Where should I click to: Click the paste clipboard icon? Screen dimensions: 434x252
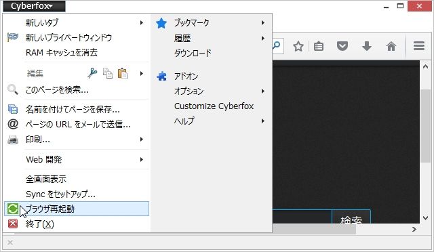(123, 73)
